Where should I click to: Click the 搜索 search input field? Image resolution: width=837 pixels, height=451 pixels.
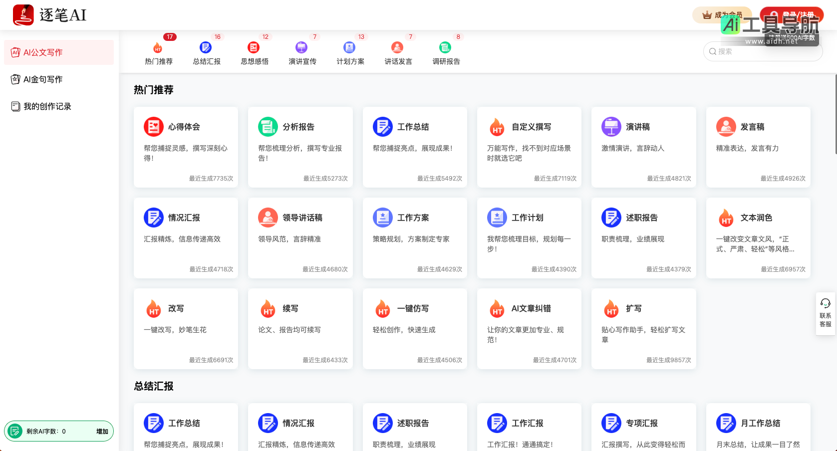click(763, 51)
